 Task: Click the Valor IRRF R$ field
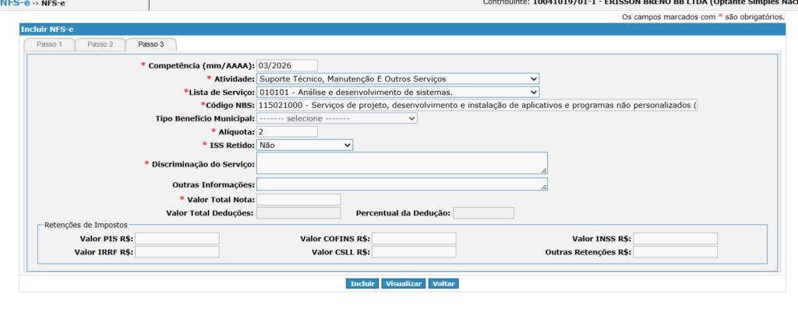(177, 252)
